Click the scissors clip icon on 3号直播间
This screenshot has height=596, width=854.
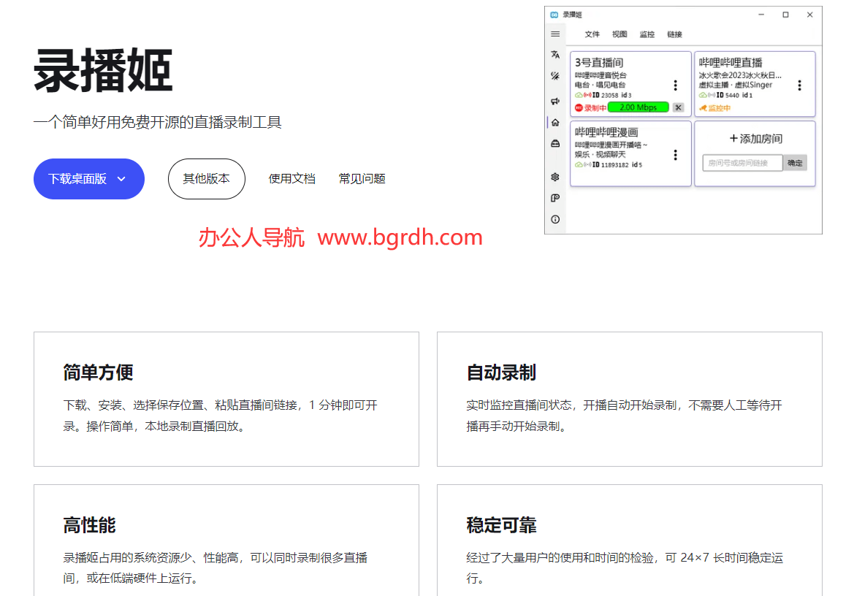pos(678,108)
